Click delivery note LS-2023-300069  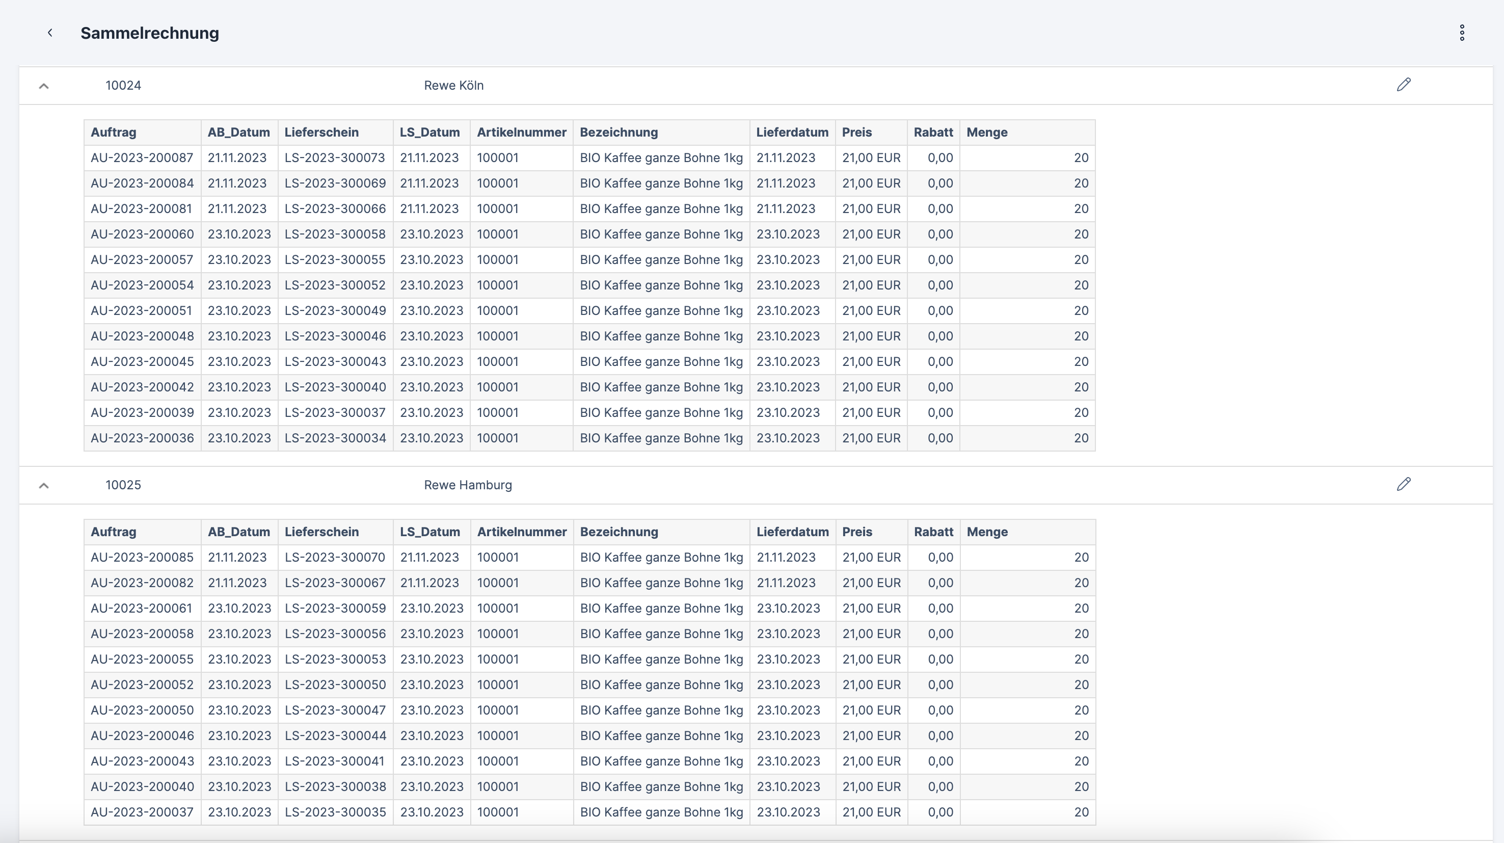click(335, 183)
